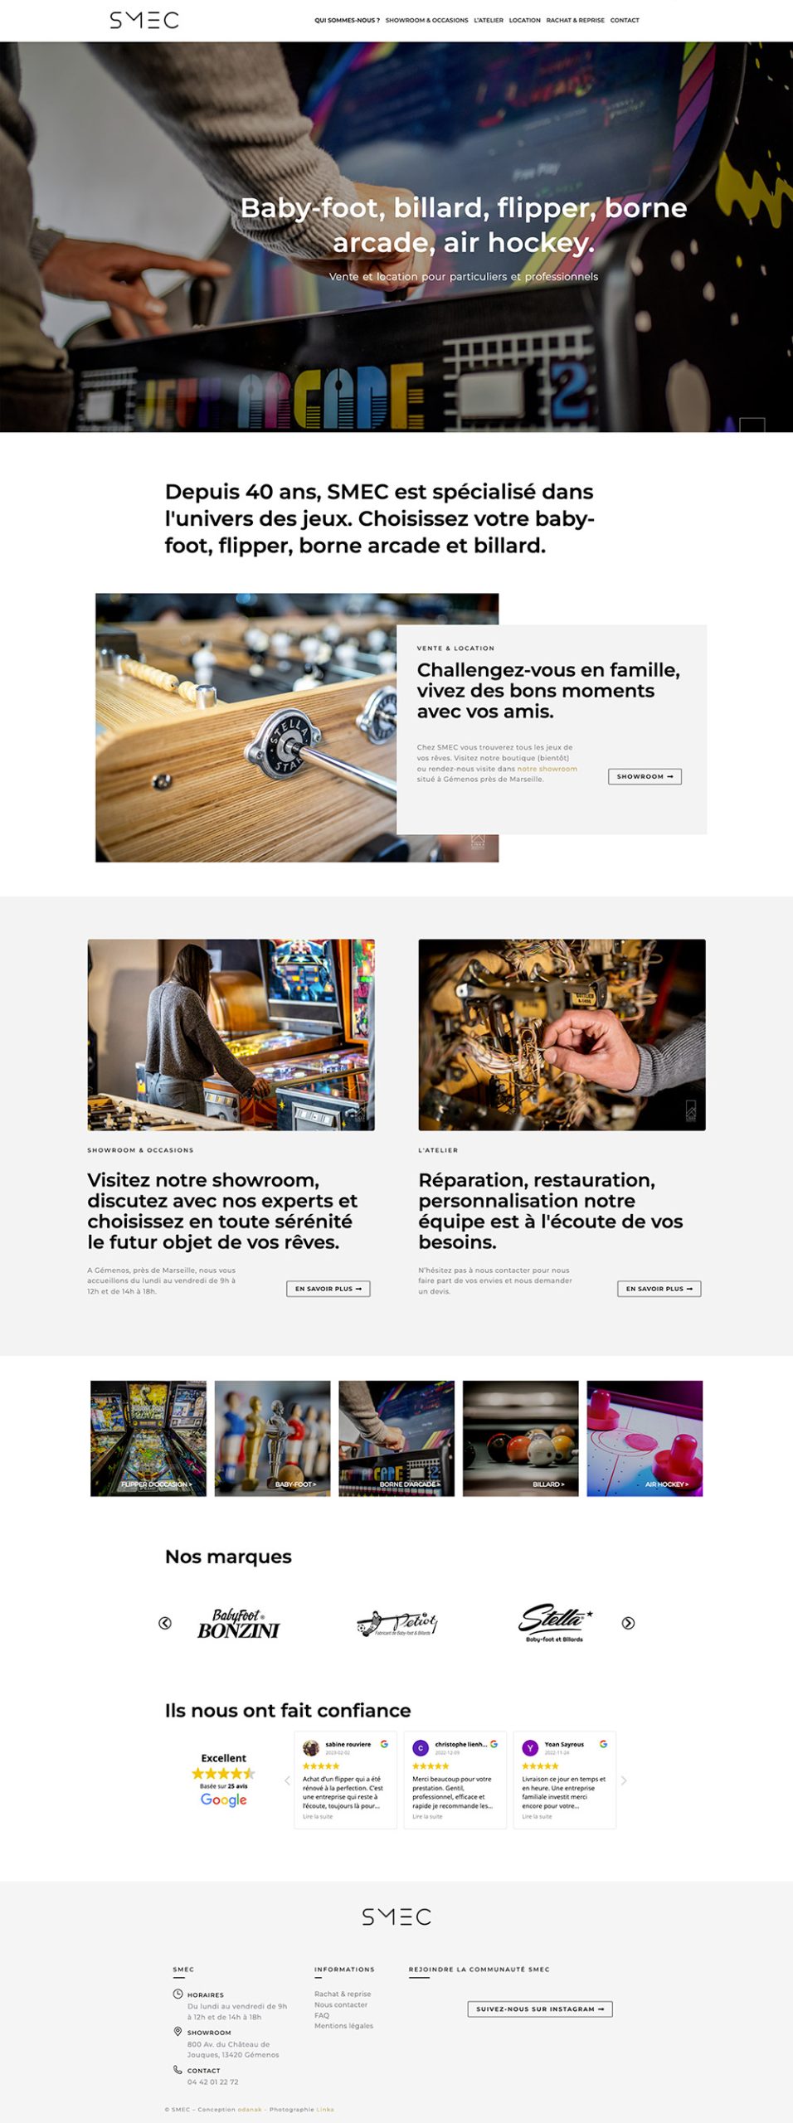Show previous Google reviews with left chevron
Image resolution: width=793 pixels, height=2123 pixels.
[x=287, y=1780]
